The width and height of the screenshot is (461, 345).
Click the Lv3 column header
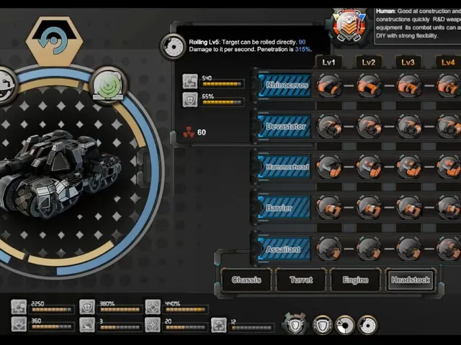click(408, 63)
